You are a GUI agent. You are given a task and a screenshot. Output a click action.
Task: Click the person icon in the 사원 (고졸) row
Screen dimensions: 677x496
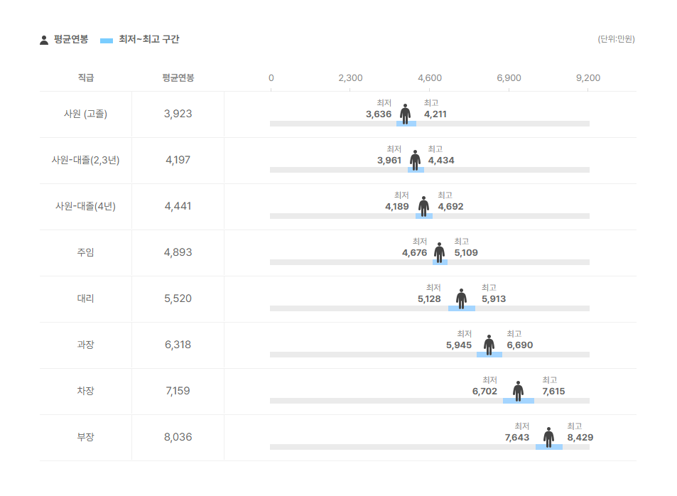pyautogui.click(x=405, y=114)
